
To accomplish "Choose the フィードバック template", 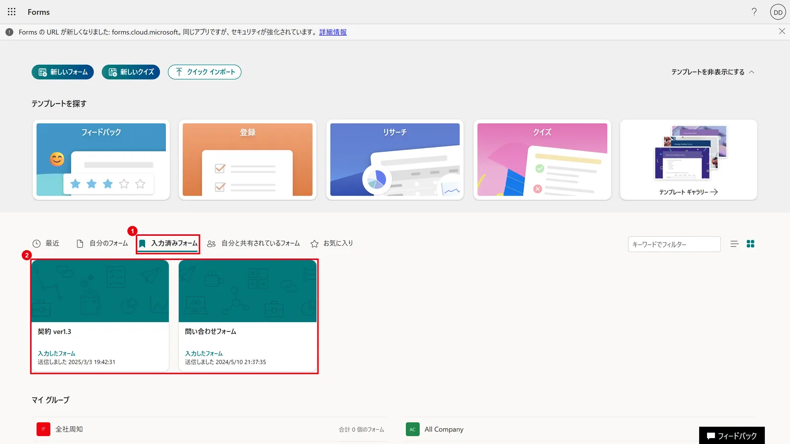I will click(101, 159).
